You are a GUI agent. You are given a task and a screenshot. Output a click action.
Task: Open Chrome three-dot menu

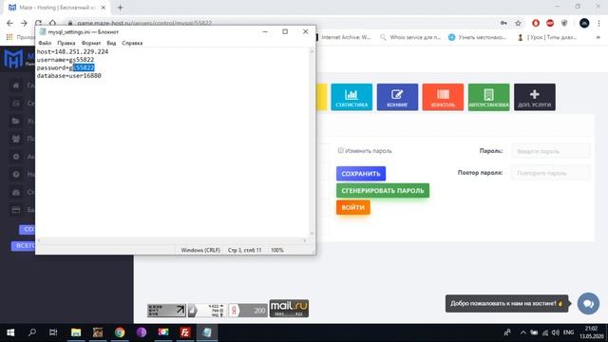(x=598, y=23)
